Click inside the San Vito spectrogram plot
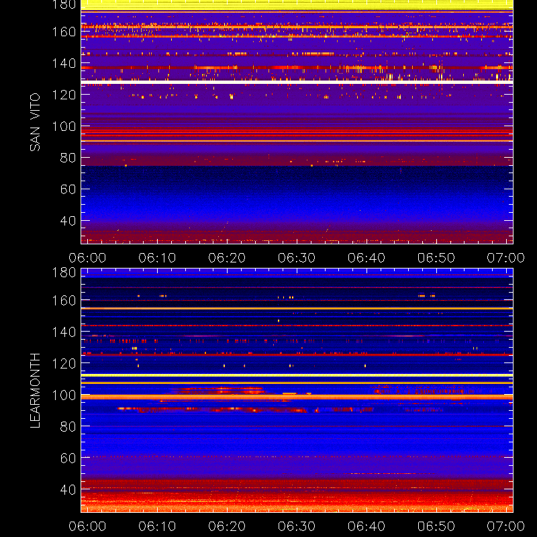Screen dimensions: 537x537 [x=297, y=122]
